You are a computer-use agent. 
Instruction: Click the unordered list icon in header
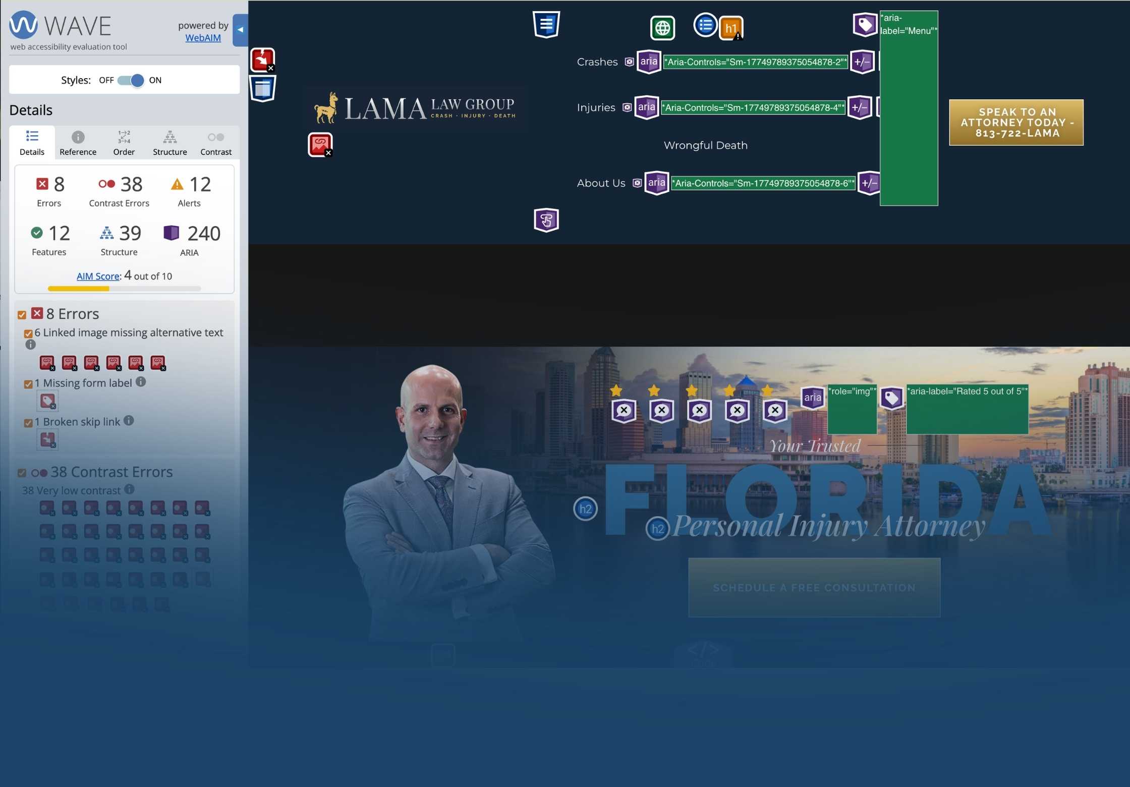[705, 25]
